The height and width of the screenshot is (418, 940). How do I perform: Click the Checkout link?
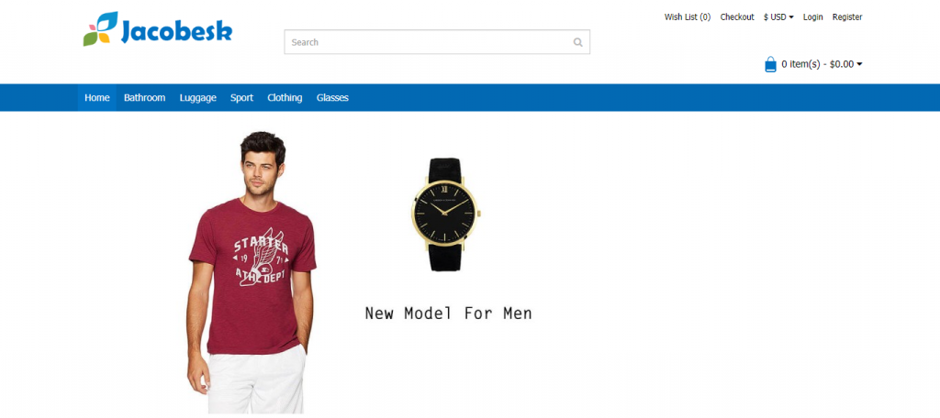point(737,17)
